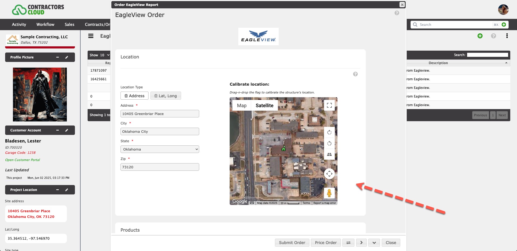Image resolution: width=517 pixels, height=251 pixels.
Task: Edit Profile Picture with pencil icon
Action: point(67,57)
